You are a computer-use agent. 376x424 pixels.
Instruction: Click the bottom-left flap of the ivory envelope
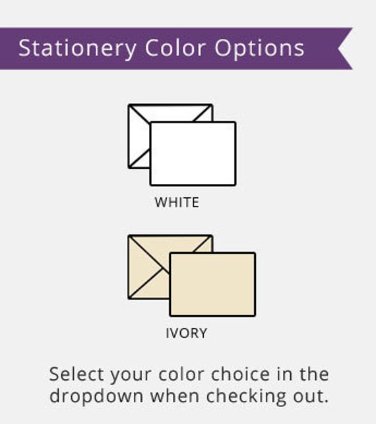click(147, 287)
